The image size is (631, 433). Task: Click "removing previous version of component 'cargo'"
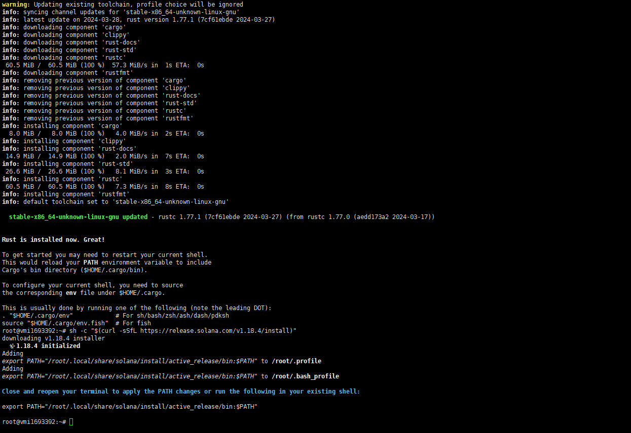[94, 80]
